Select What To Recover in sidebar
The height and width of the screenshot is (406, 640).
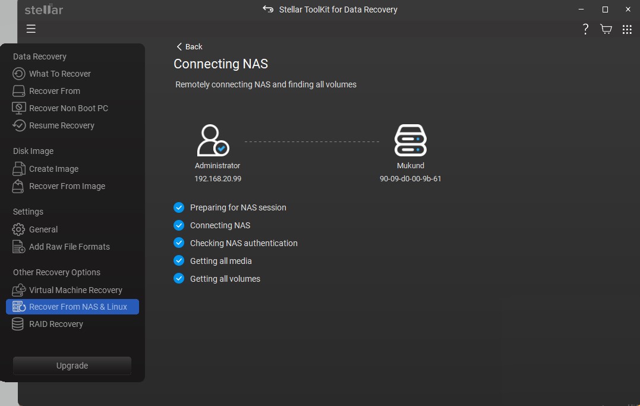(59, 74)
